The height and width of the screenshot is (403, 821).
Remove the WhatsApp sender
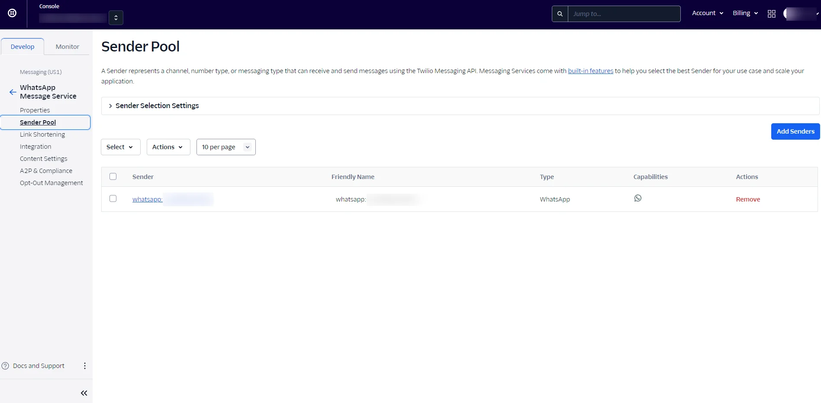[x=748, y=199]
